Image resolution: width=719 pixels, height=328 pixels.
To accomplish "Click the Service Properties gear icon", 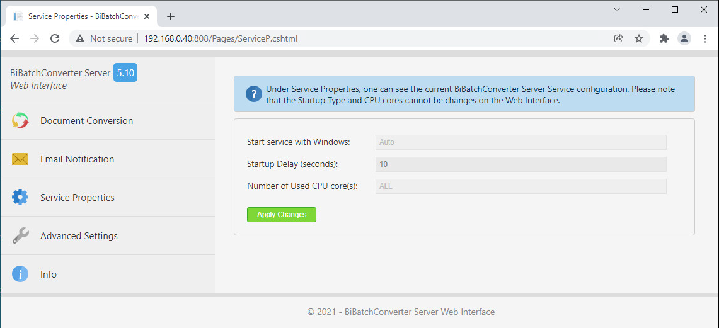I will click(20, 198).
